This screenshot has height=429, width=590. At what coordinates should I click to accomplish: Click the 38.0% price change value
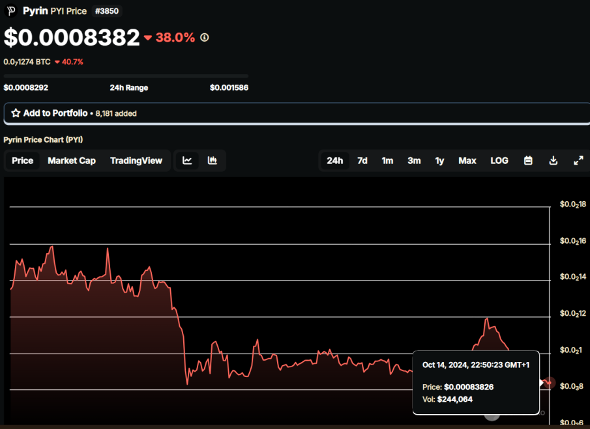point(175,38)
